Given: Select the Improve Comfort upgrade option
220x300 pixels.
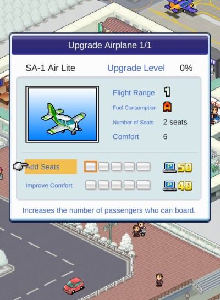Looking at the screenshot, I should pyautogui.click(x=49, y=185).
